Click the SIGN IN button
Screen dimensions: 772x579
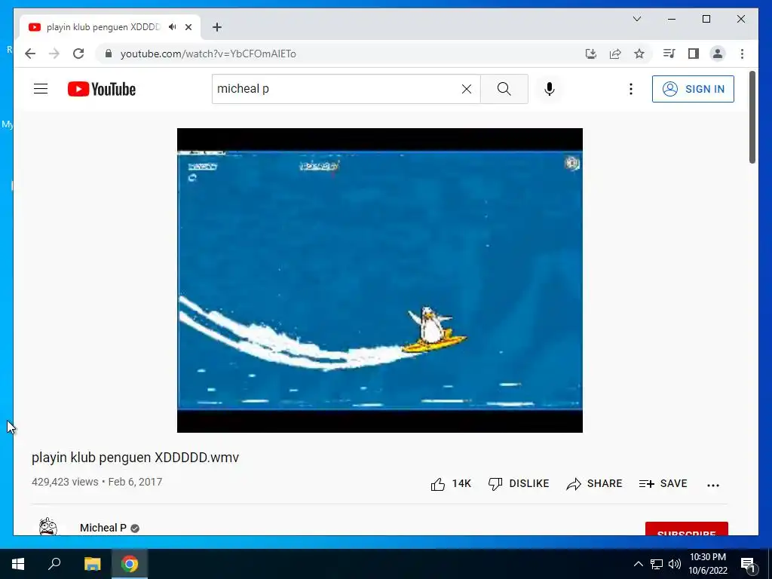pos(693,89)
